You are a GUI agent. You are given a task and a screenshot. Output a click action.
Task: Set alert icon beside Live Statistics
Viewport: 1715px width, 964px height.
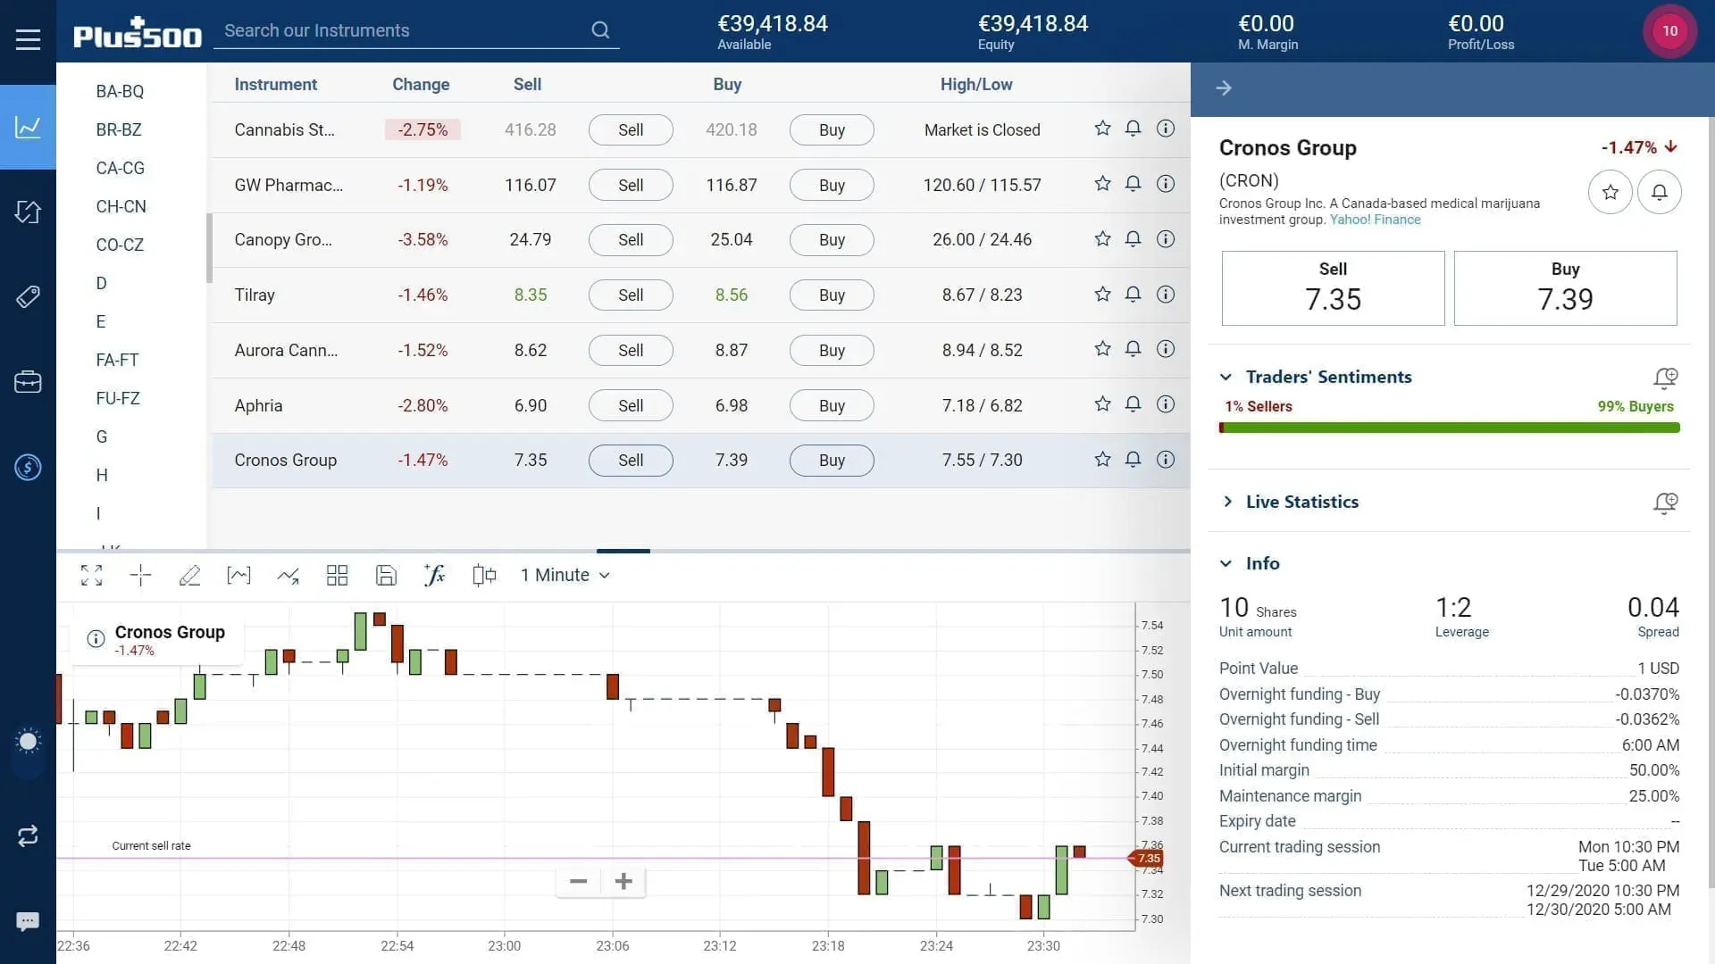click(x=1665, y=503)
